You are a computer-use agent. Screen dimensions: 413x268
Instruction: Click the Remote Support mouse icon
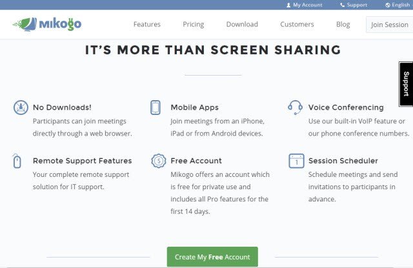(17, 161)
